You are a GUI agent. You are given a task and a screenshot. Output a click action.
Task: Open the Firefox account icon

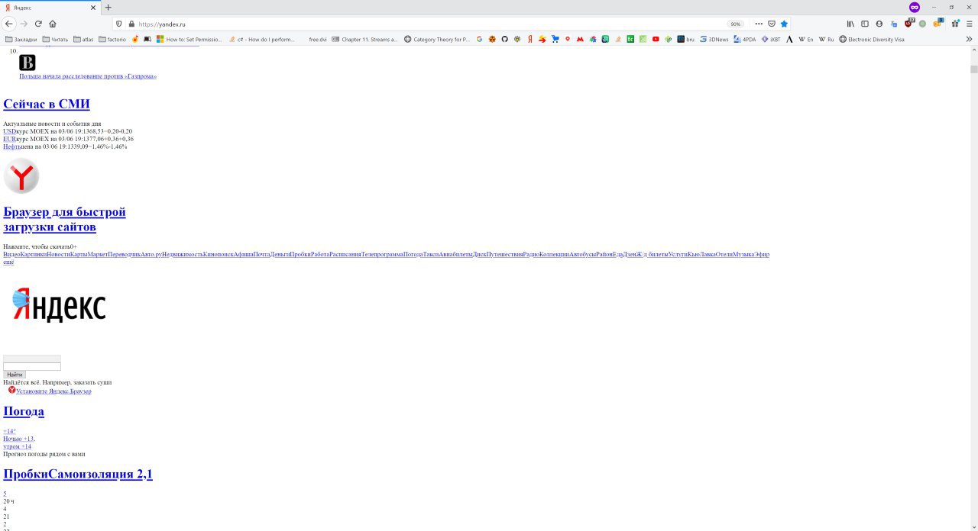(879, 24)
